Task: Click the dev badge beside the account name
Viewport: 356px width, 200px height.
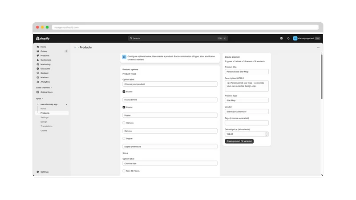Action: pos(317,38)
